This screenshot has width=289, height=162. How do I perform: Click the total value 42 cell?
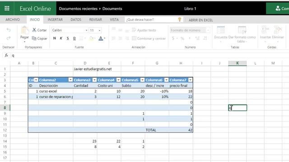click(x=181, y=130)
